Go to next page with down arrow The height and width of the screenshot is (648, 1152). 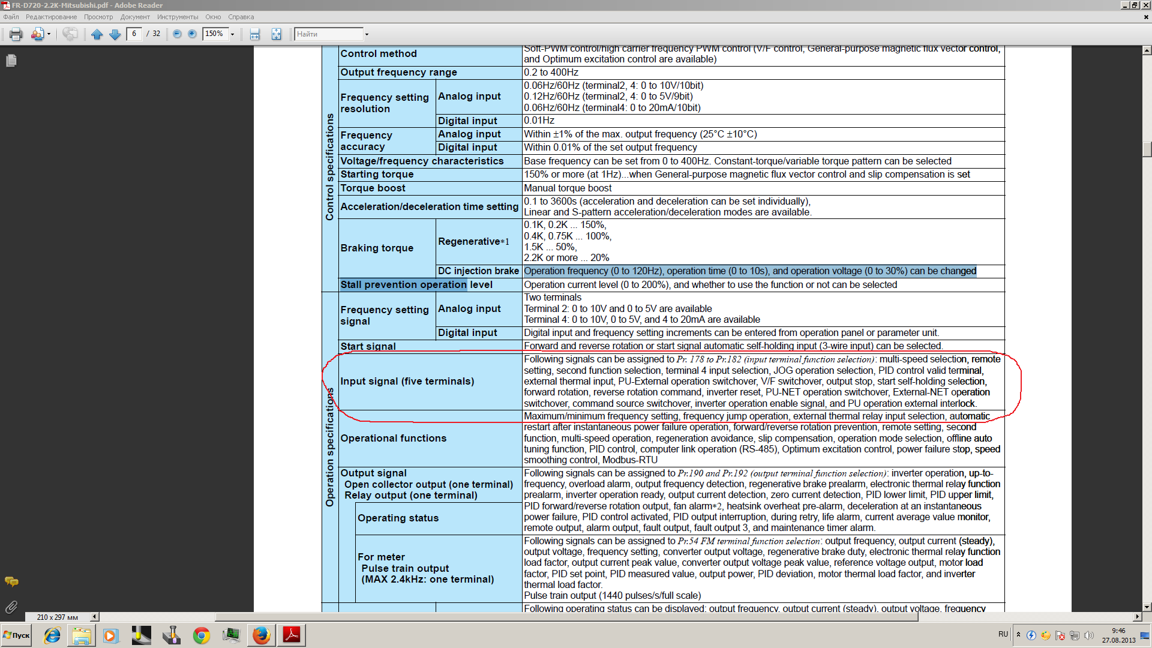click(x=115, y=34)
